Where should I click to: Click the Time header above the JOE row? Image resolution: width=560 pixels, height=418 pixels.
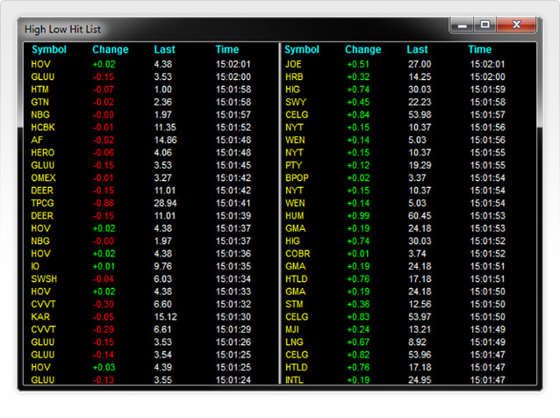pyautogui.click(x=479, y=50)
